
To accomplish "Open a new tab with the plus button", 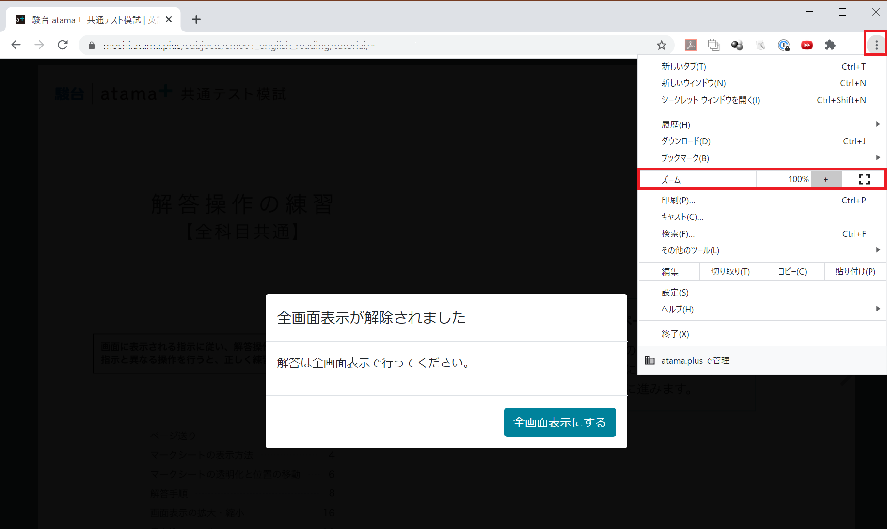I will 196,19.
